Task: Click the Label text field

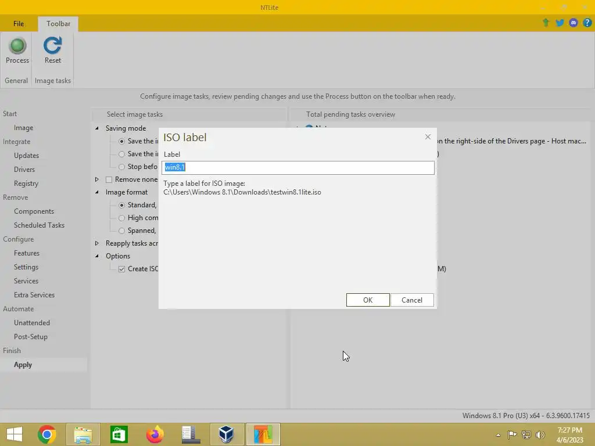Action: click(298, 167)
